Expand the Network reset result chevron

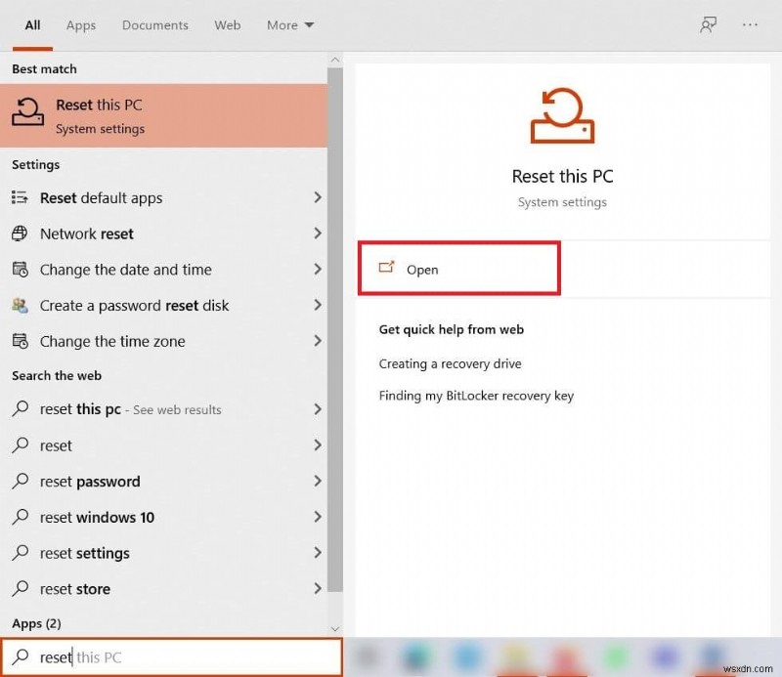(x=317, y=233)
